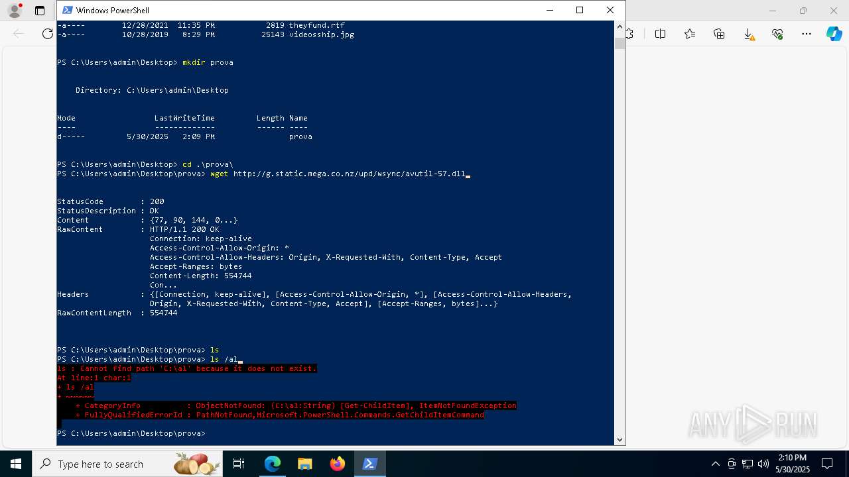Click the last empty PowerShell prompt line
849x477 pixels.
(x=131, y=433)
